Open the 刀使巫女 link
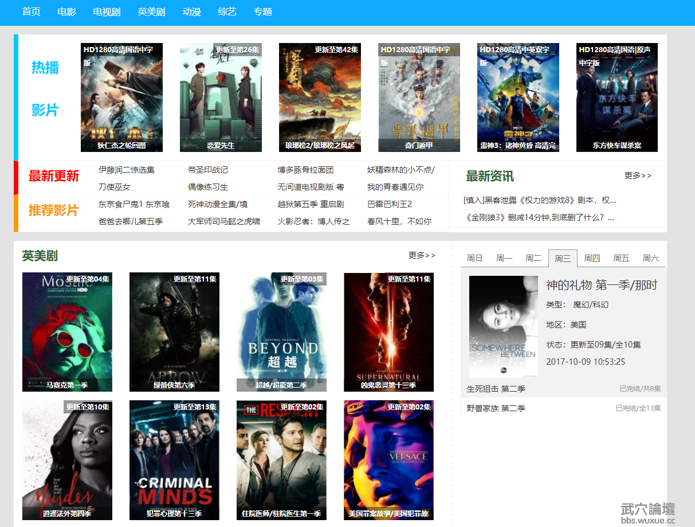Viewport: 695px width, 527px height. point(115,187)
